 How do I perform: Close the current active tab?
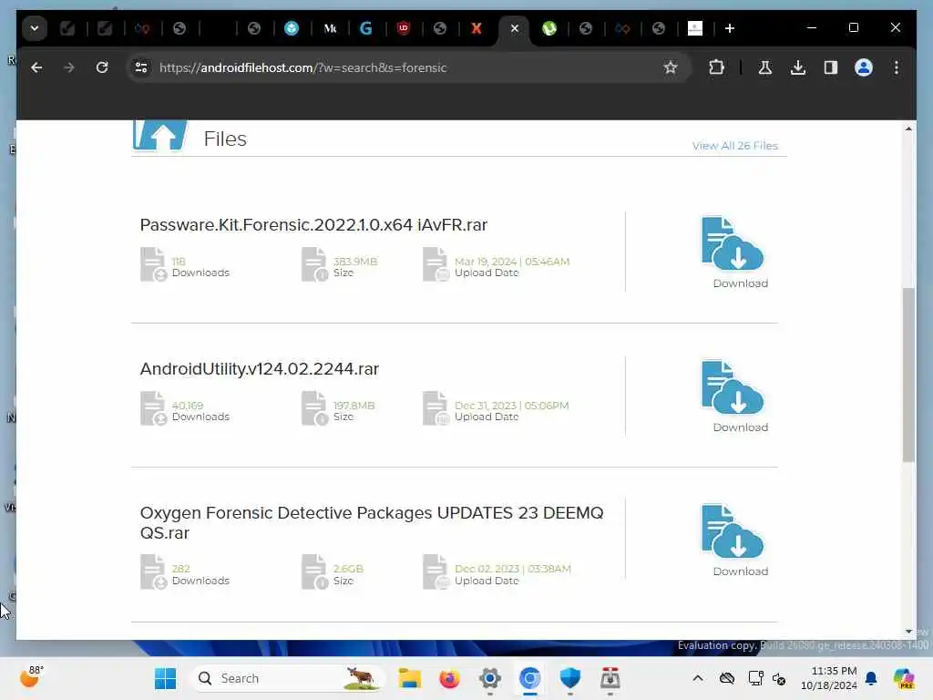(515, 28)
